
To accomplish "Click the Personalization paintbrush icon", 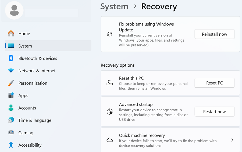I will (x=11, y=83).
